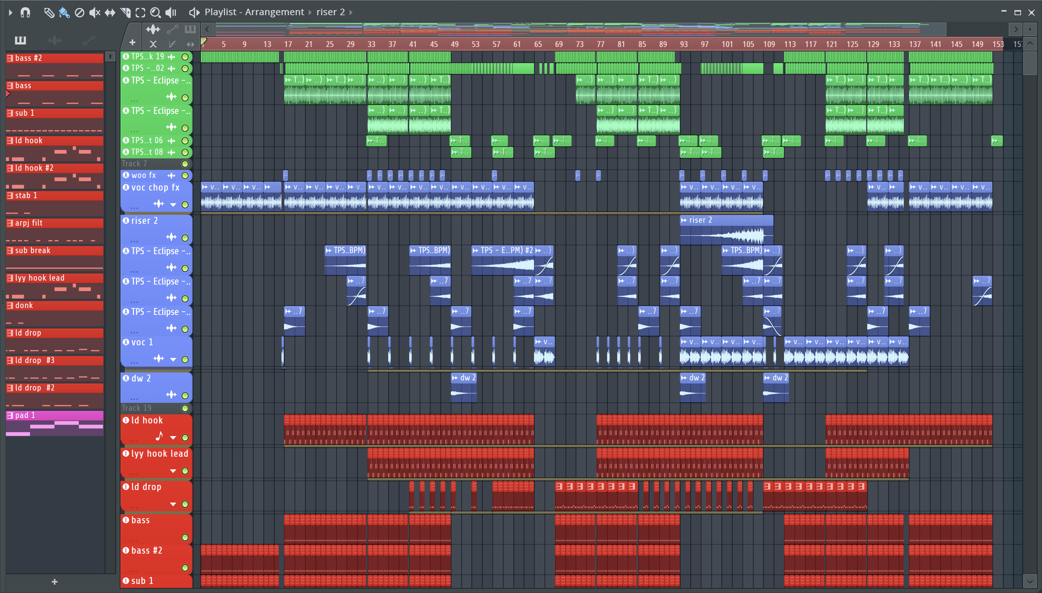This screenshot has height=593, width=1042.
Task: Click bar 101 on the timeline ruler
Action: tap(727, 44)
